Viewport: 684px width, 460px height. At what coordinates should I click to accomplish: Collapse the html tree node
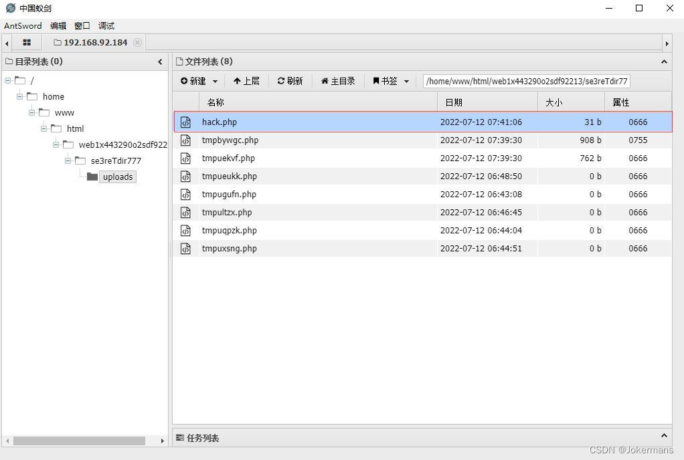coord(44,128)
